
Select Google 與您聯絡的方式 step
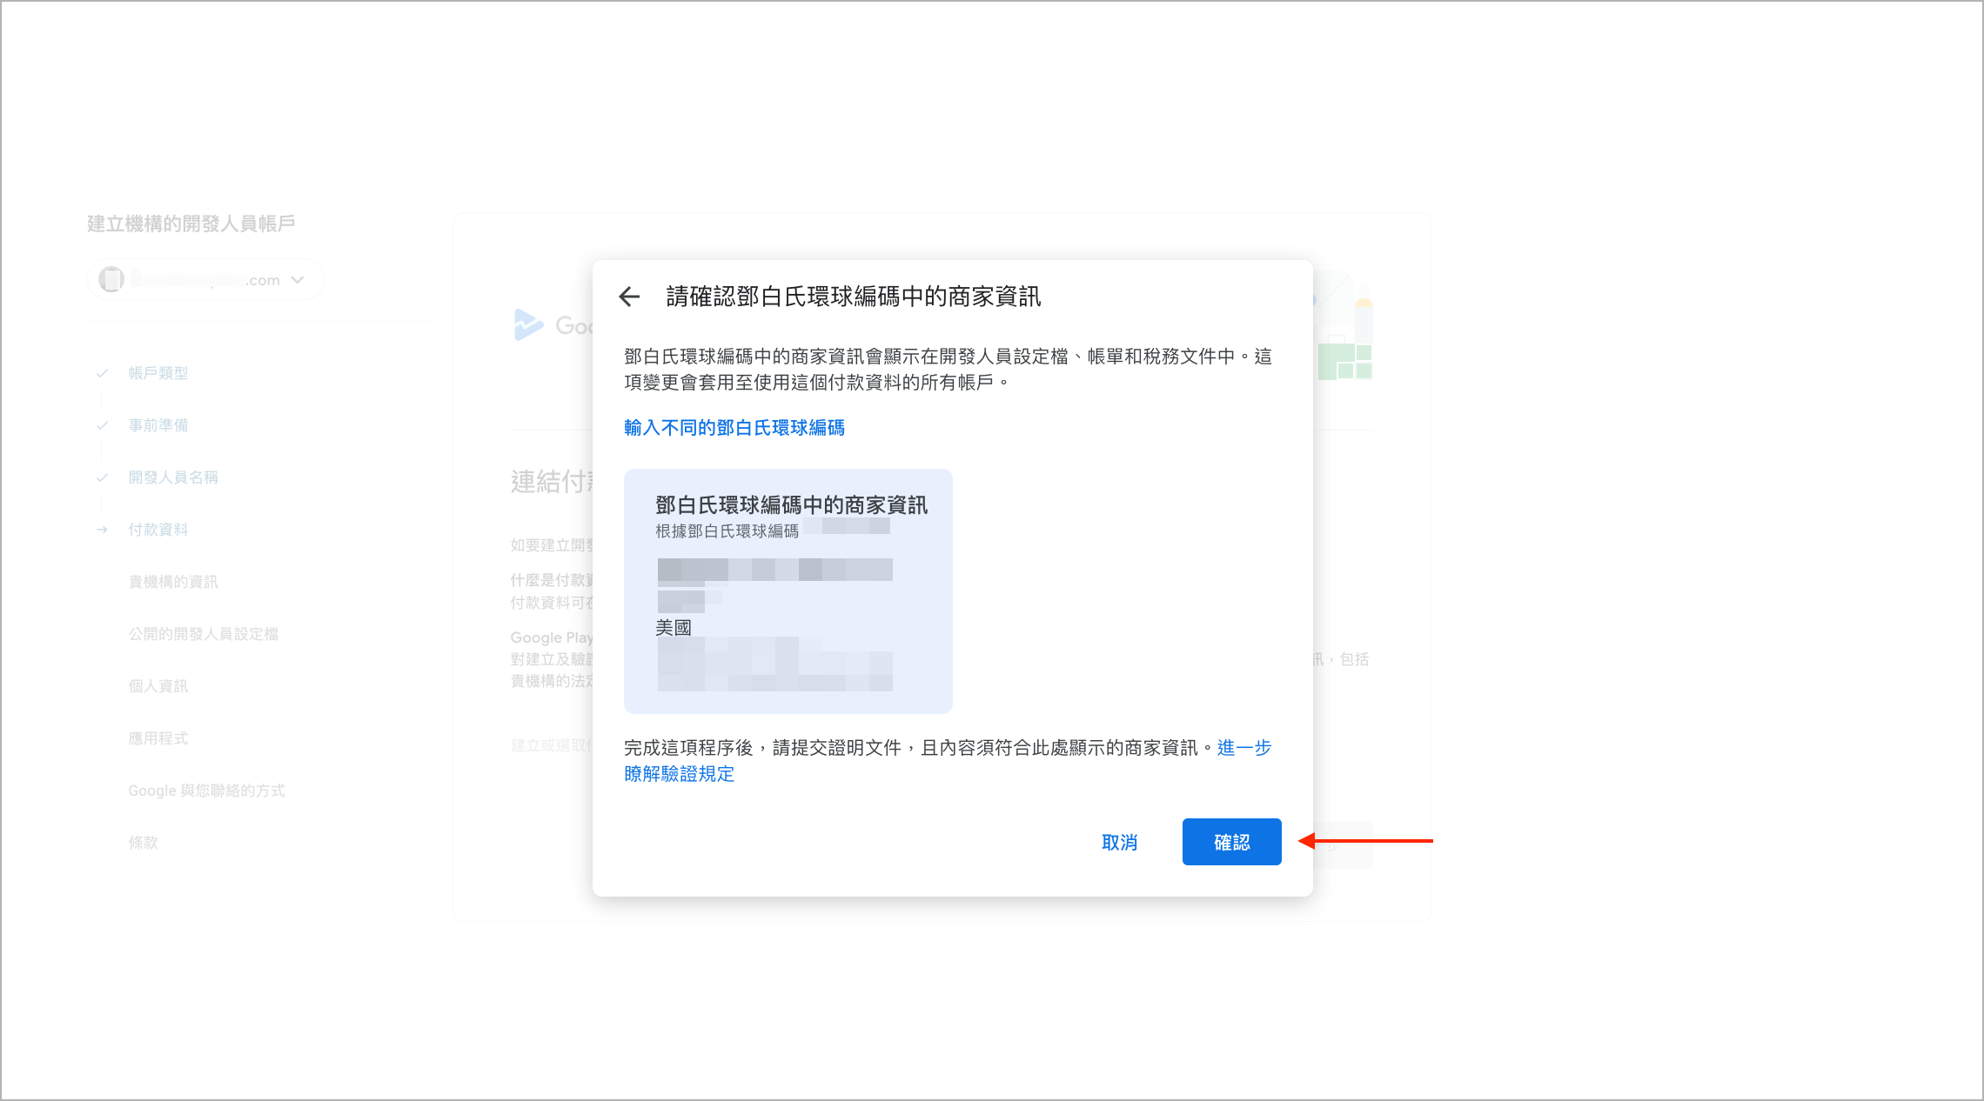206,791
